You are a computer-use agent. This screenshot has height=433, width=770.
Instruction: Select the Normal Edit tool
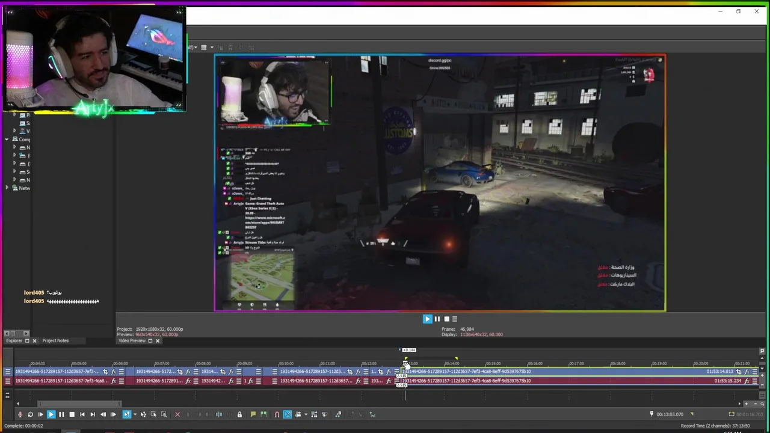tap(126, 414)
